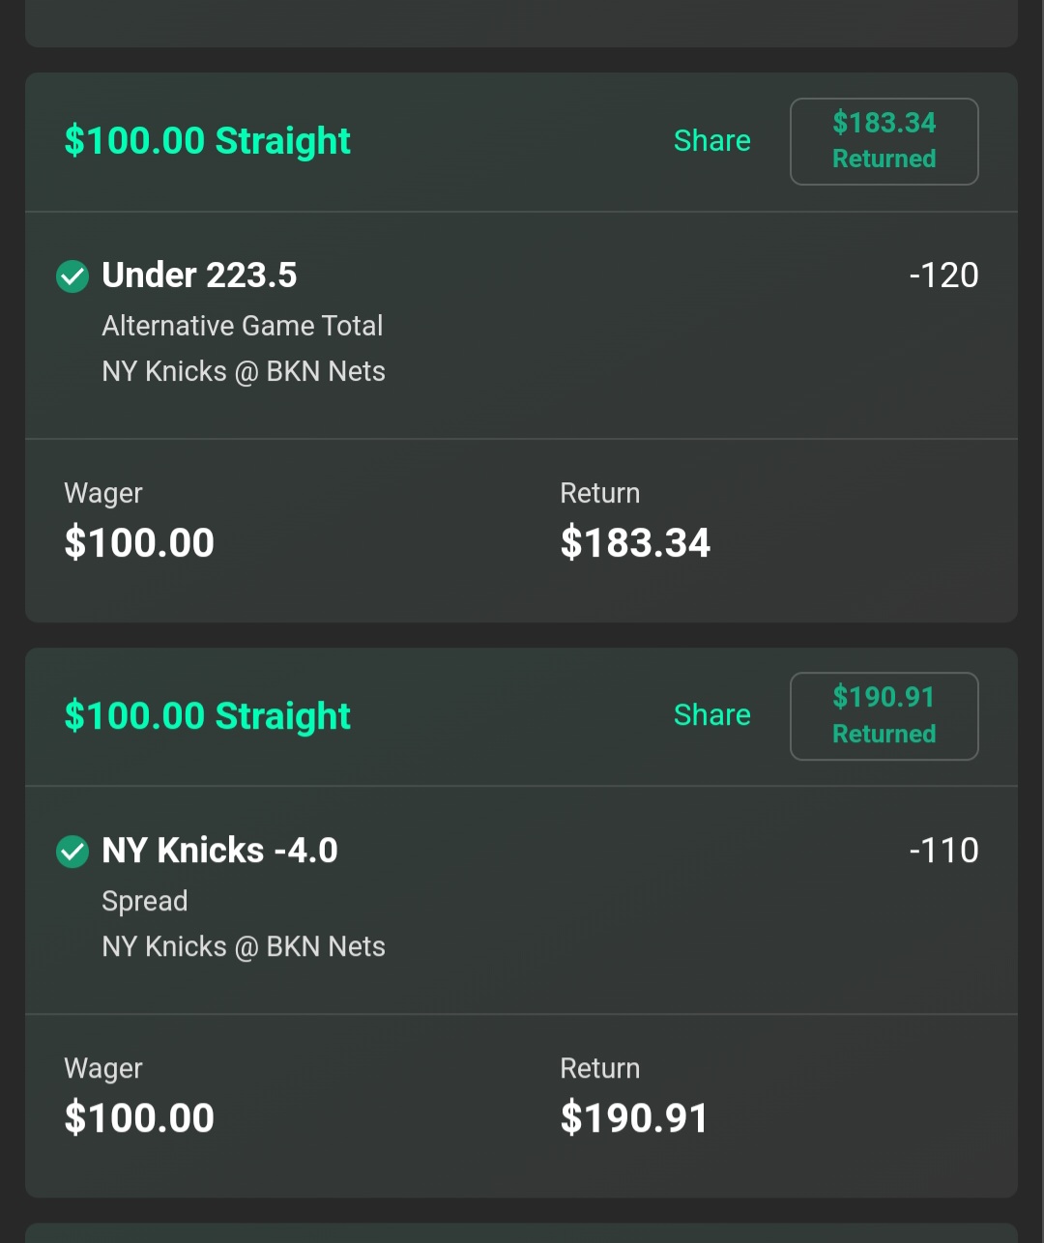Click the -120 odds value

[x=943, y=275]
